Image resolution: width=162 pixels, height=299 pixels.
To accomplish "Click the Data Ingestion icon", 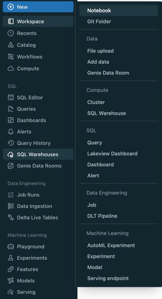I will [11, 206].
